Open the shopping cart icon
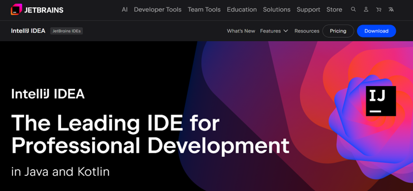413x191 pixels. tap(379, 10)
